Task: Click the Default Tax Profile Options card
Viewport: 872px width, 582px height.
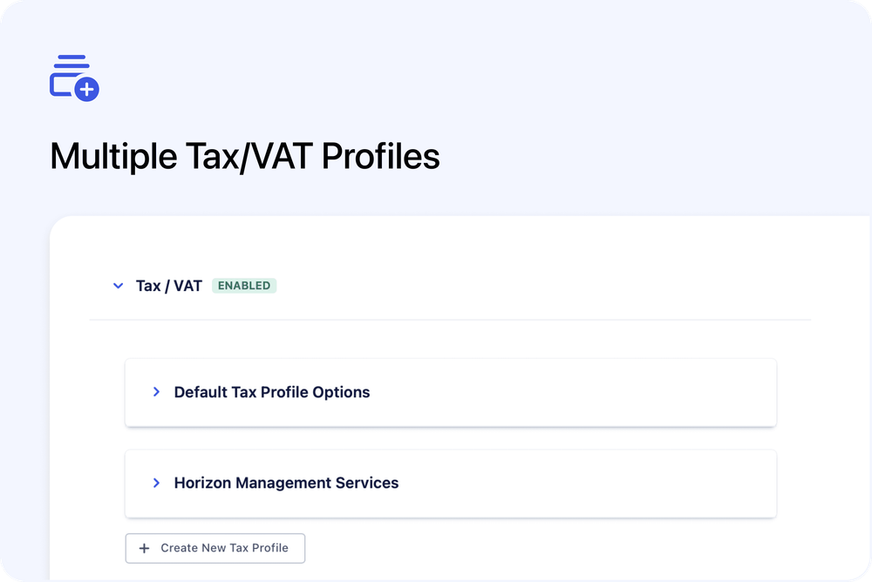Action: [450, 392]
